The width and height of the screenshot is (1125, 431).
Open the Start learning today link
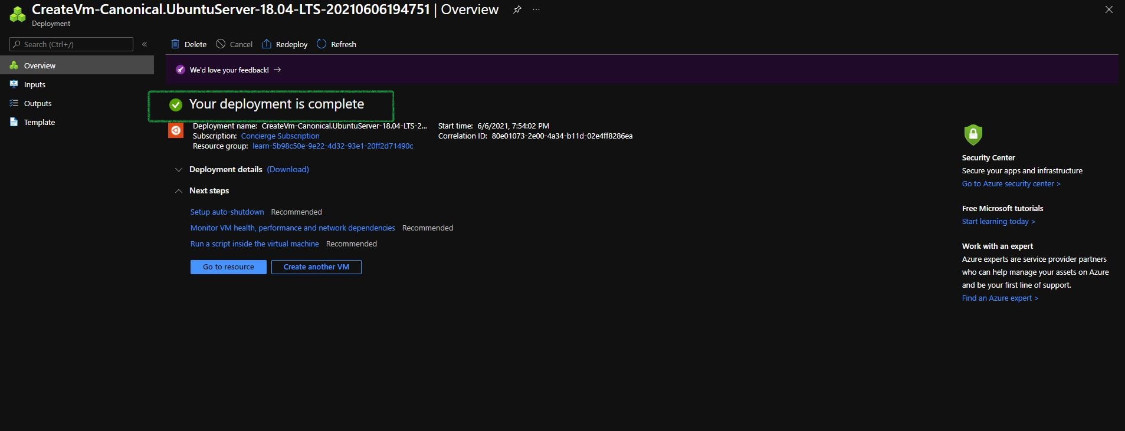(x=999, y=221)
